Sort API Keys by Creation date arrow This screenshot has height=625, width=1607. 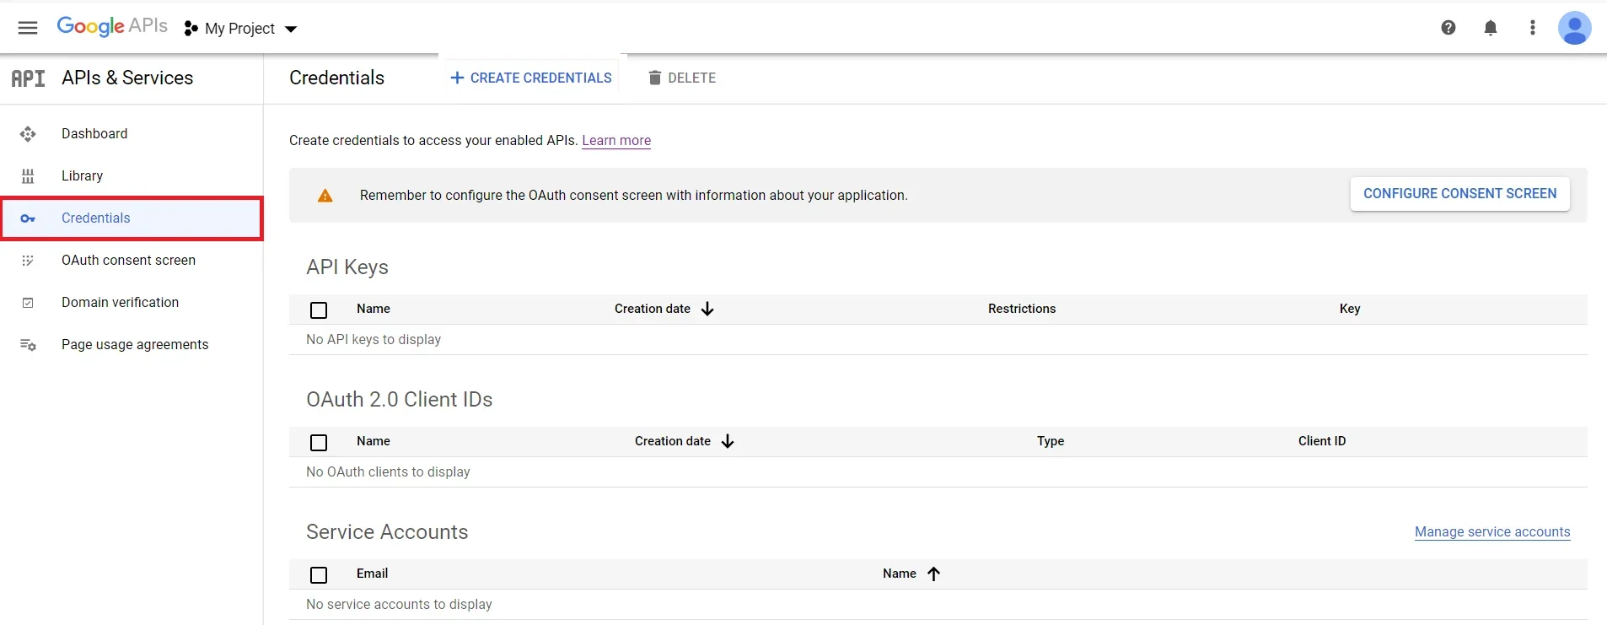pyautogui.click(x=707, y=309)
